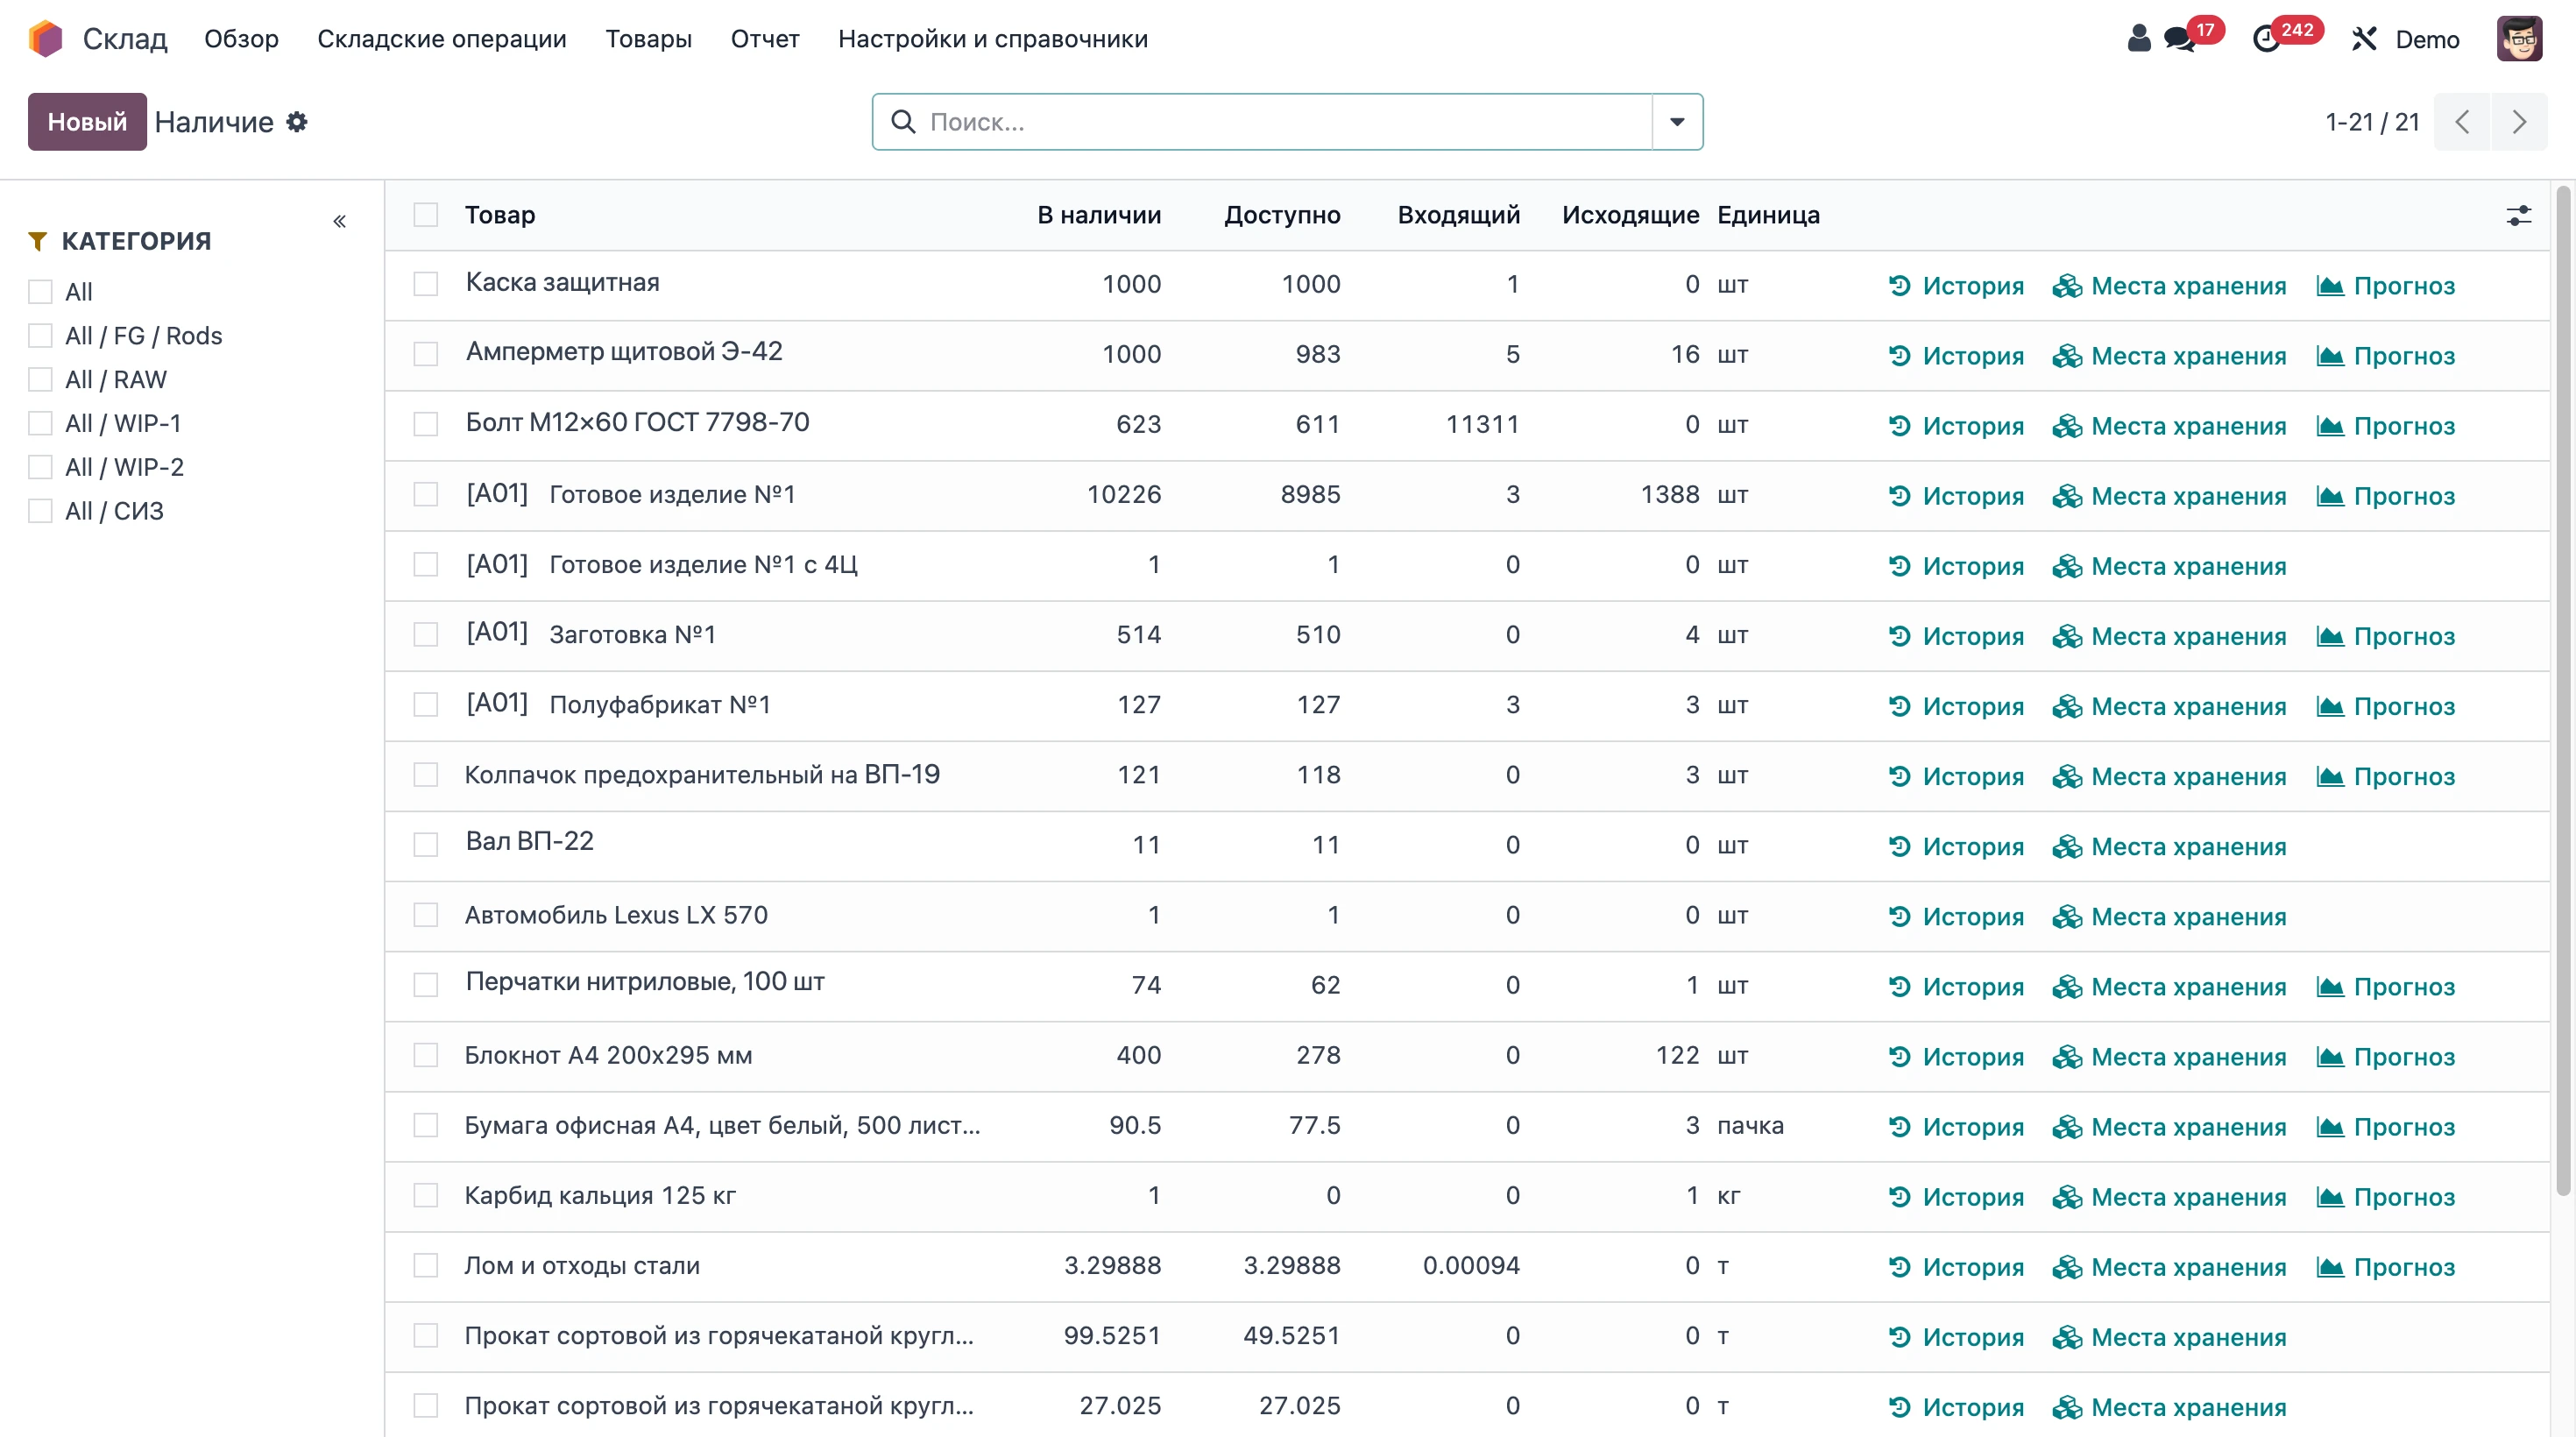Click the search magnifier icon
Image resolution: width=2576 pixels, height=1437 pixels.
tap(903, 122)
